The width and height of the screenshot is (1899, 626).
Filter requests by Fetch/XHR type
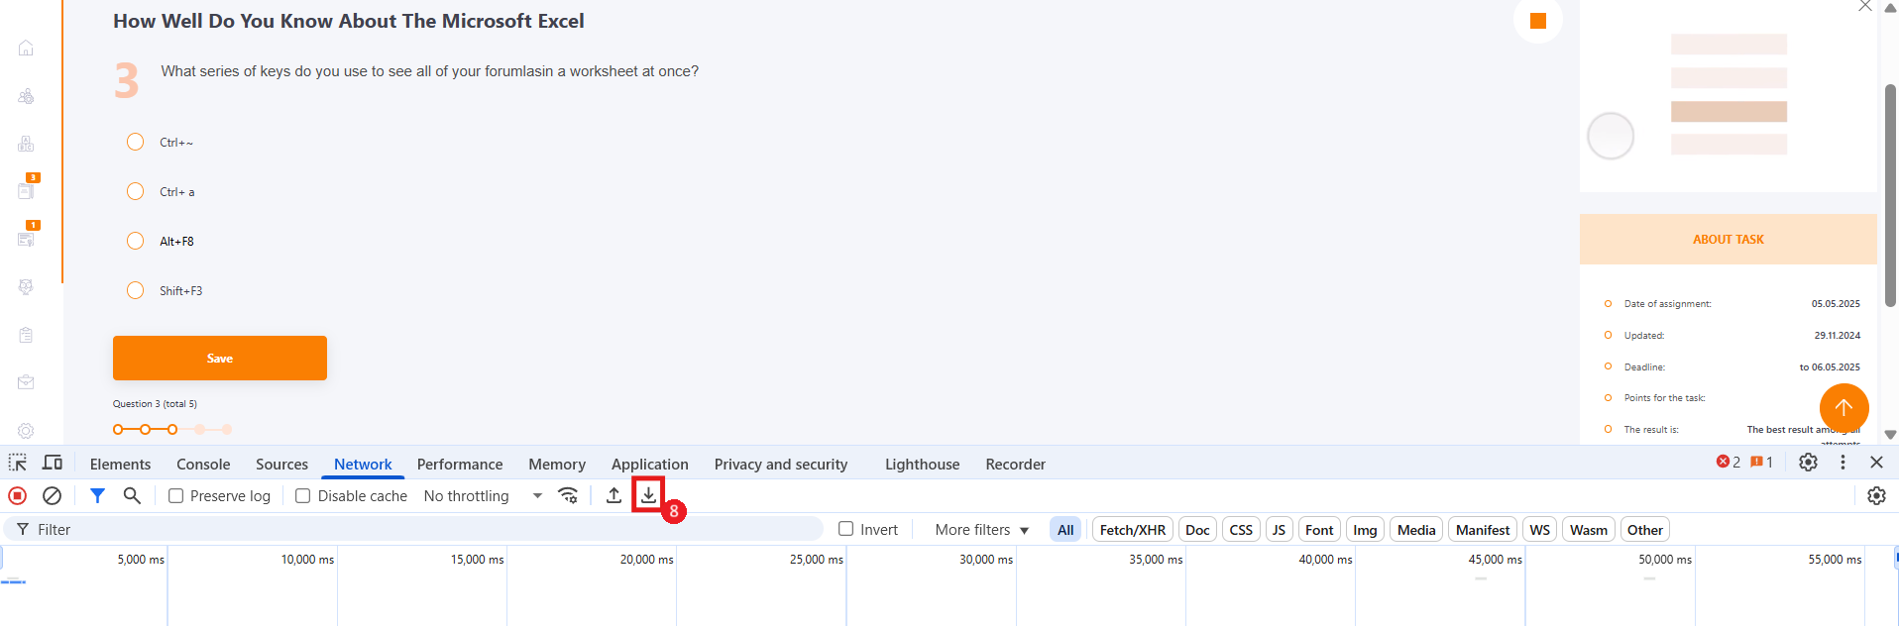1132,530
